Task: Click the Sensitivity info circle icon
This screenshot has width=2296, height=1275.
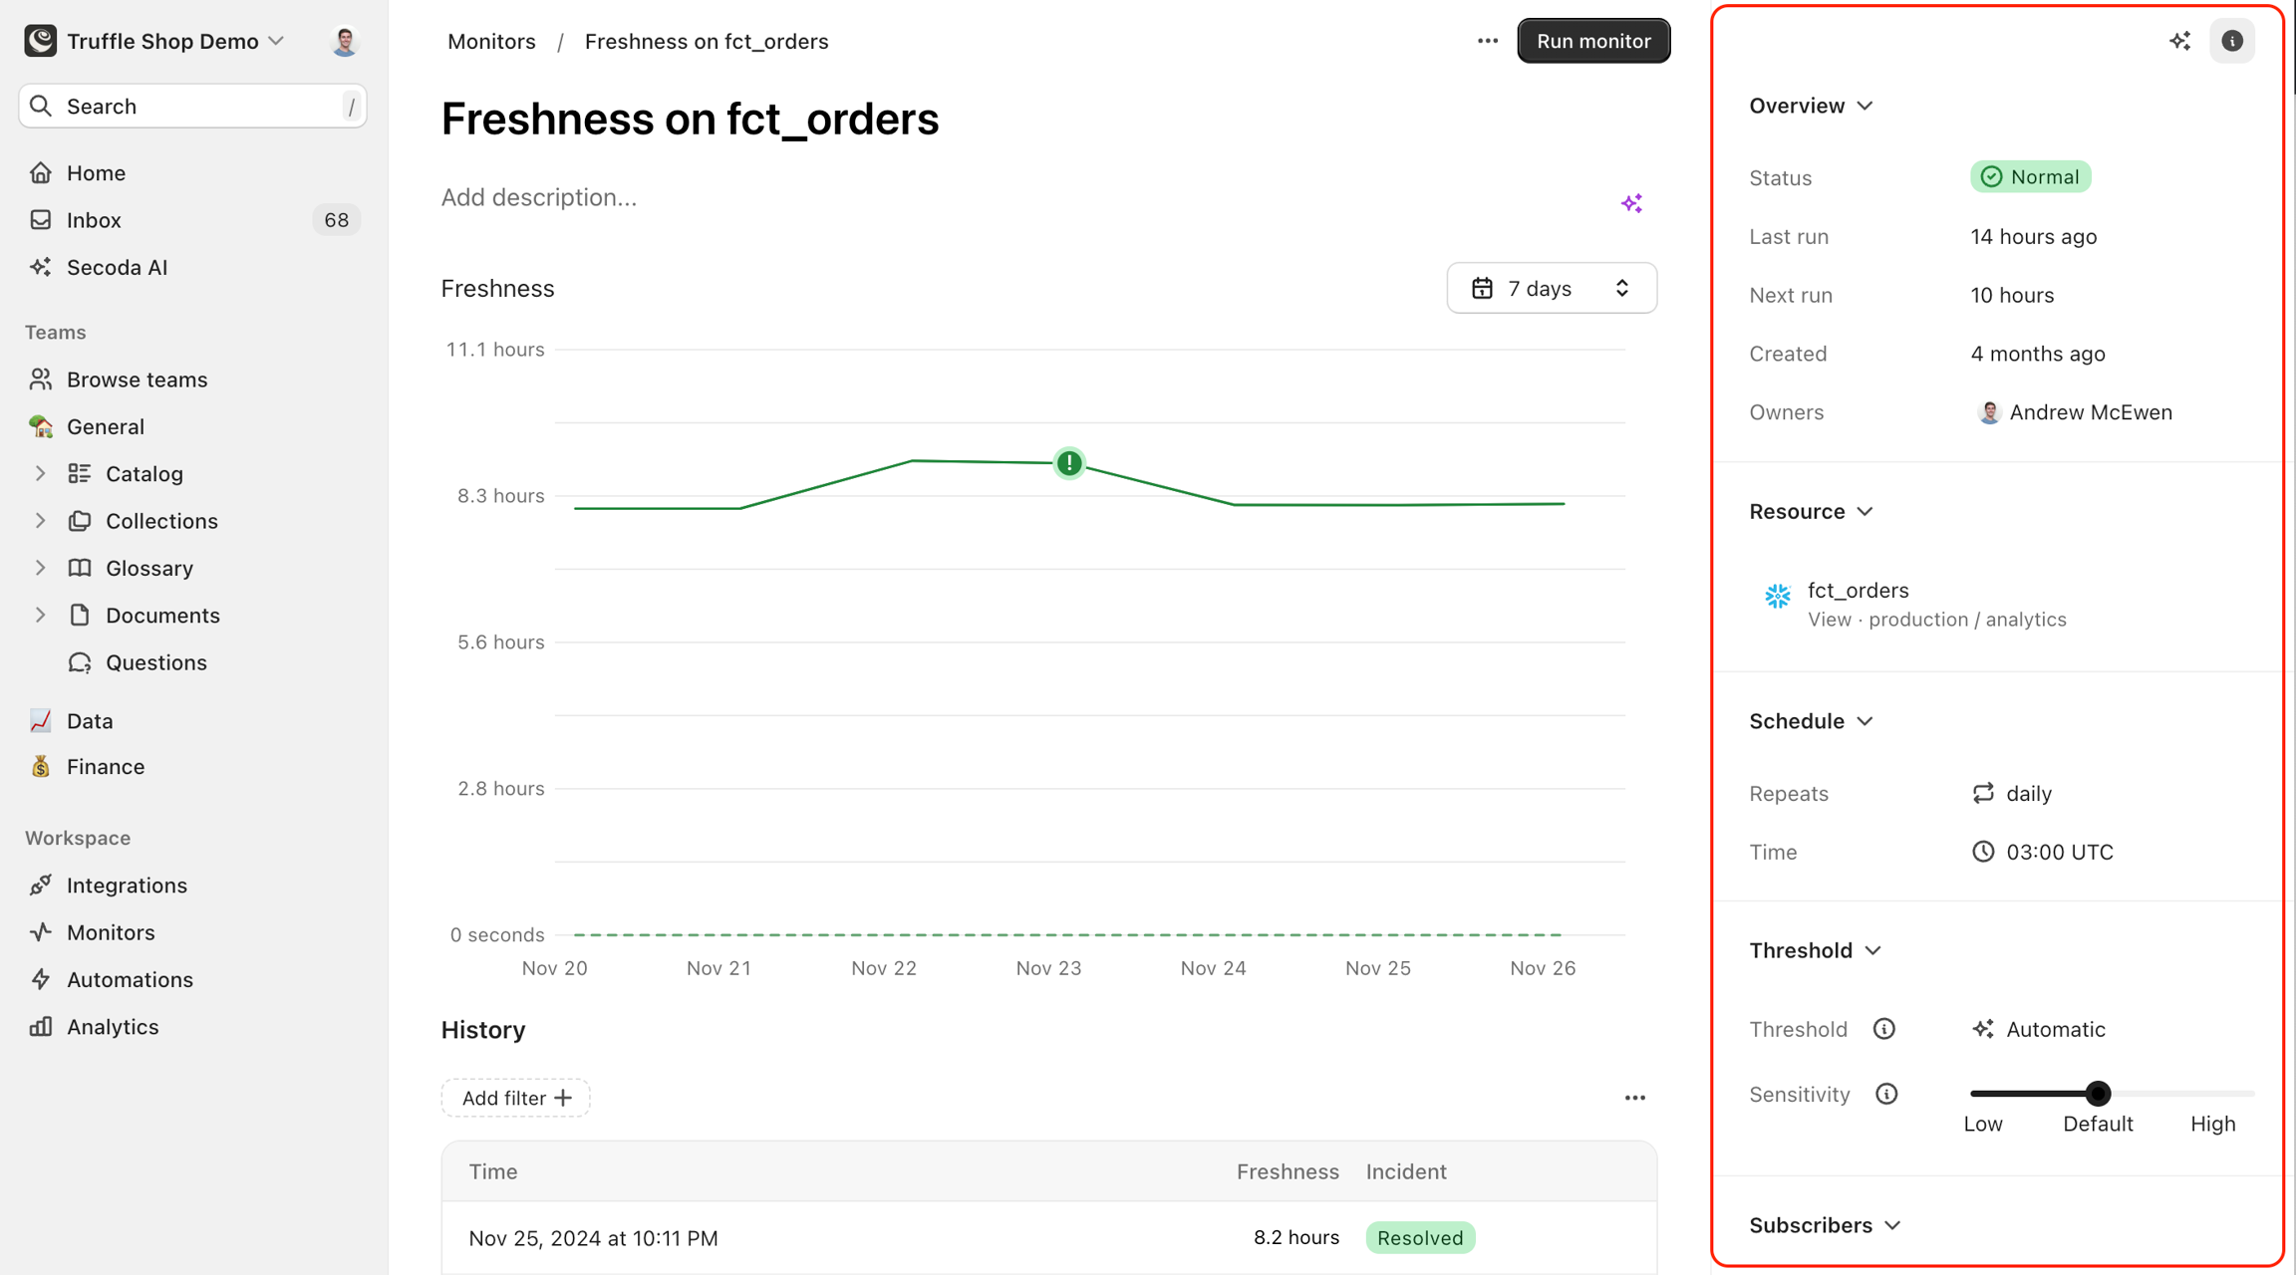Action: pos(1885,1094)
